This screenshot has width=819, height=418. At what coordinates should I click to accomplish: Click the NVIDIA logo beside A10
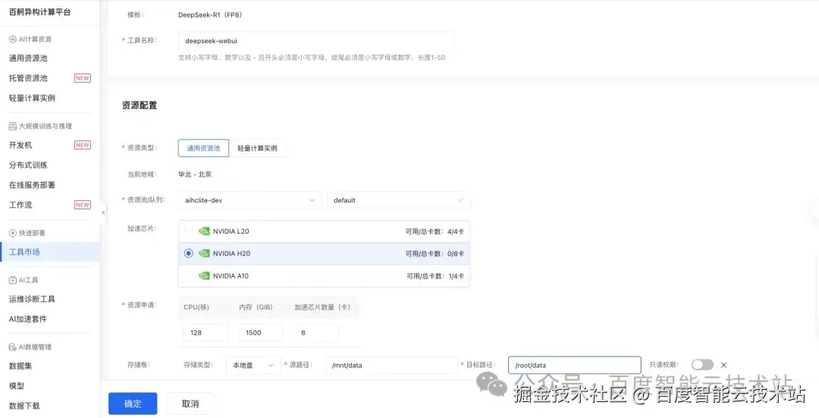pos(204,276)
